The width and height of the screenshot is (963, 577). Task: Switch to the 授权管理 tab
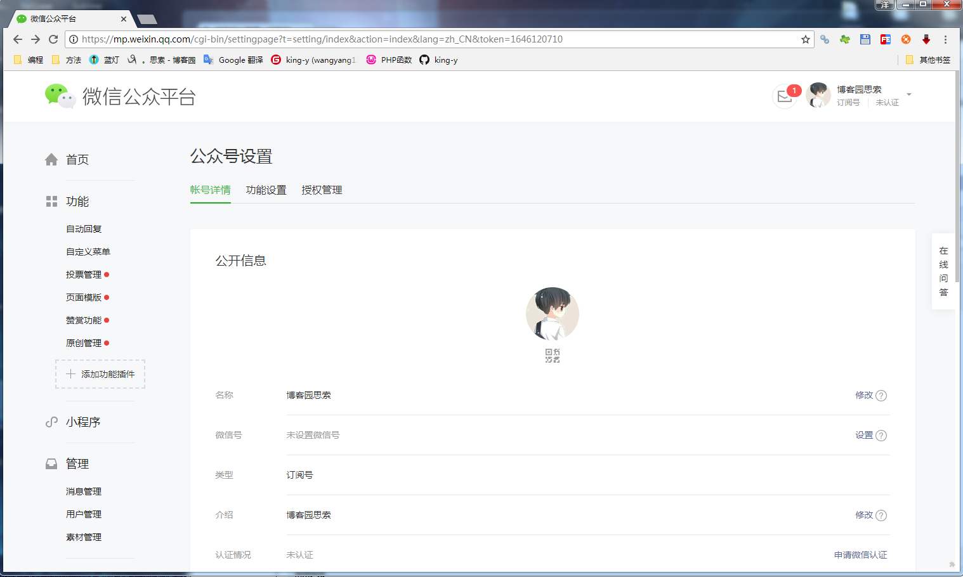coord(322,190)
